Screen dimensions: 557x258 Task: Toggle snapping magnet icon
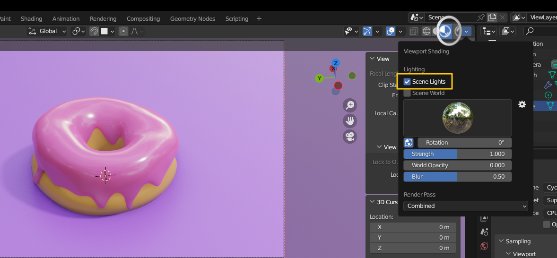(x=94, y=31)
